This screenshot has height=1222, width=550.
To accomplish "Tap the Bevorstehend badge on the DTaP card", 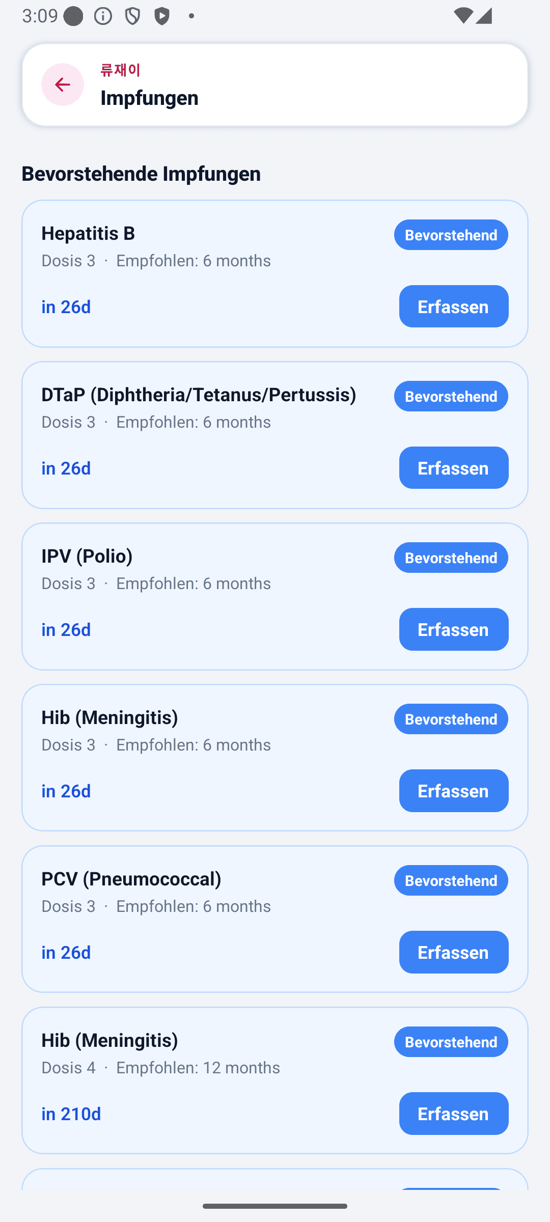I will (451, 396).
